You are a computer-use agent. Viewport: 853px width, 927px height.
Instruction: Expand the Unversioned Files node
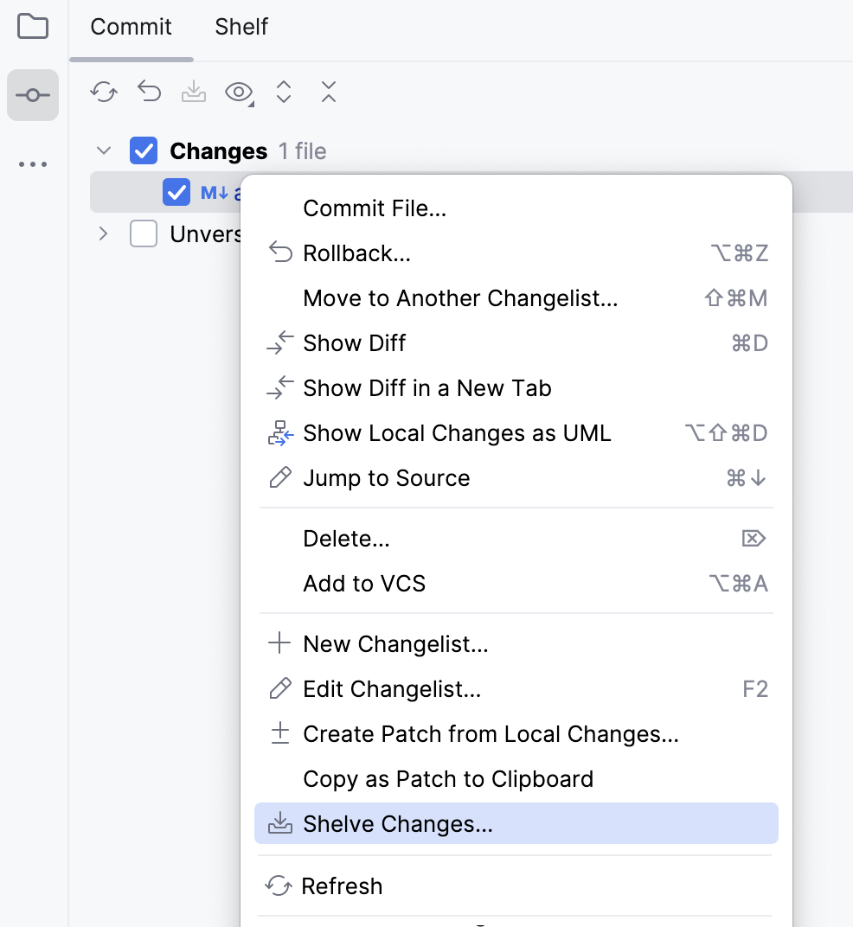coord(103,233)
